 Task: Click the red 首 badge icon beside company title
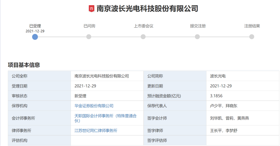pos(91,9)
